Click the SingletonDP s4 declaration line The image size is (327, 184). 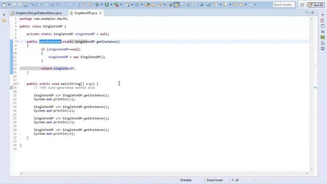click(x=72, y=130)
